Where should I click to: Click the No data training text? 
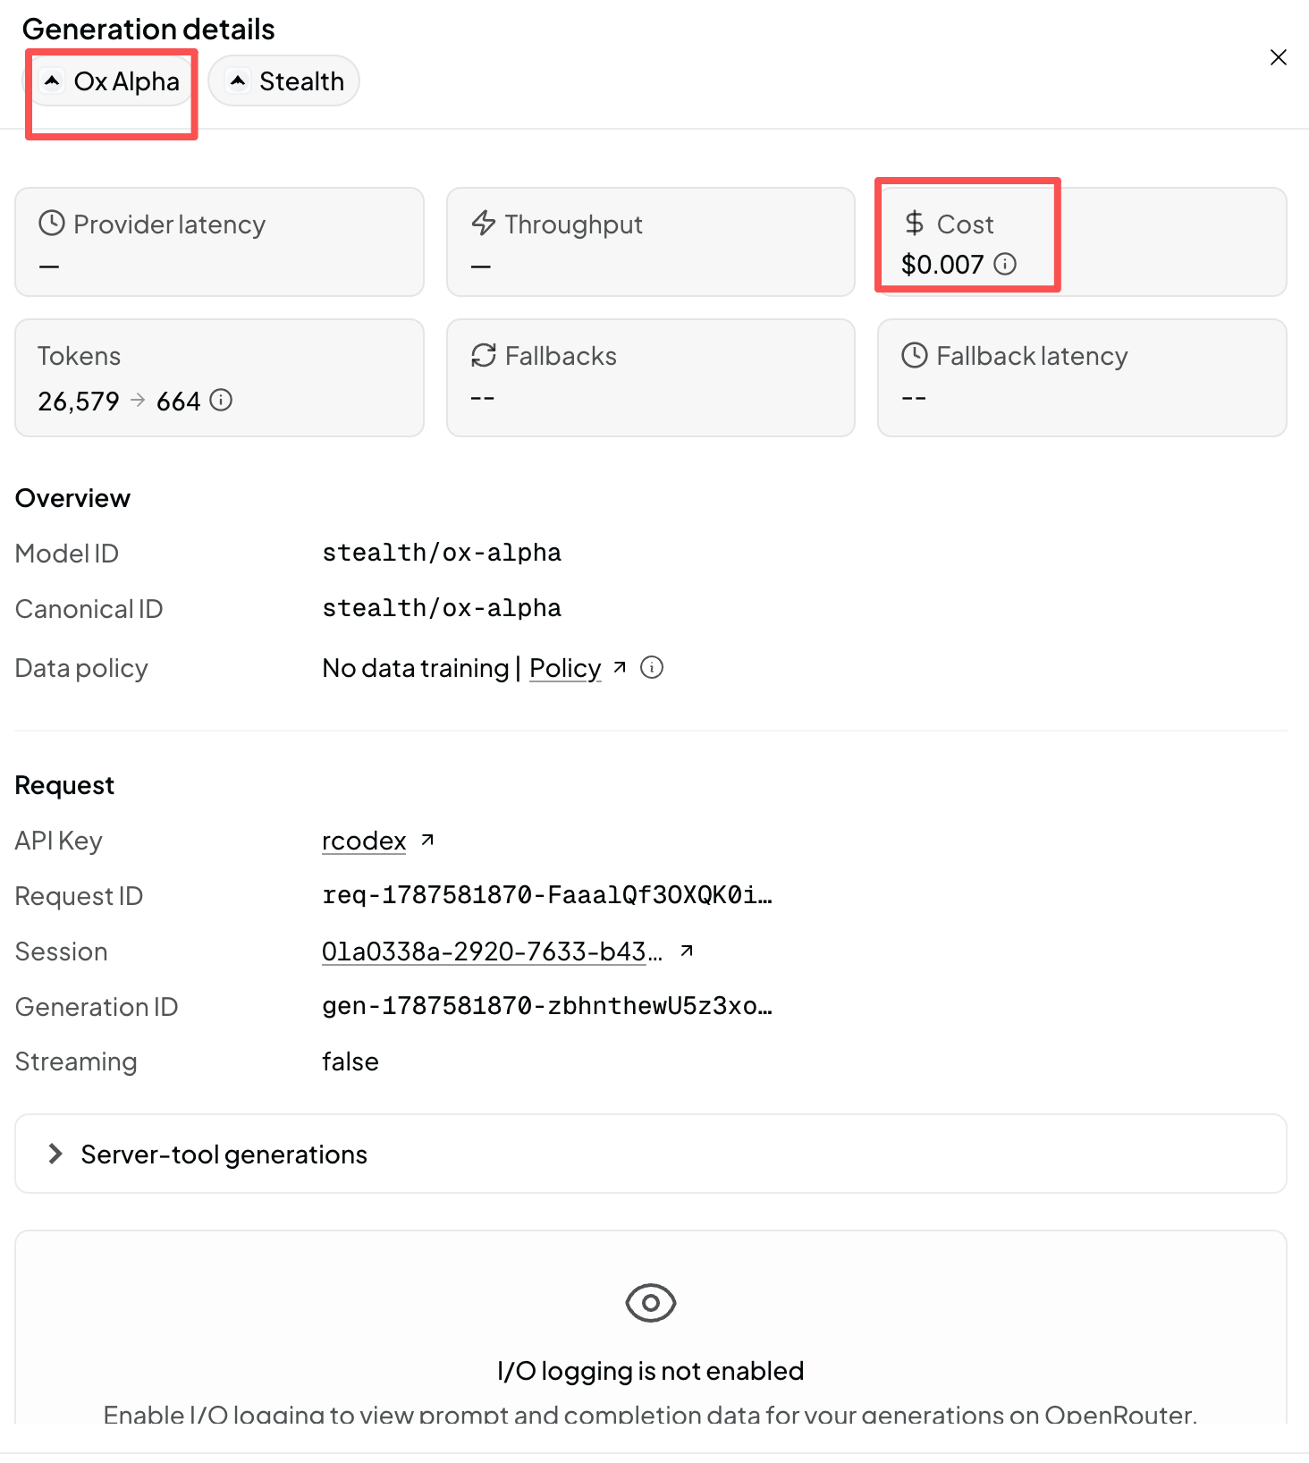pyautogui.click(x=416, y=668)
